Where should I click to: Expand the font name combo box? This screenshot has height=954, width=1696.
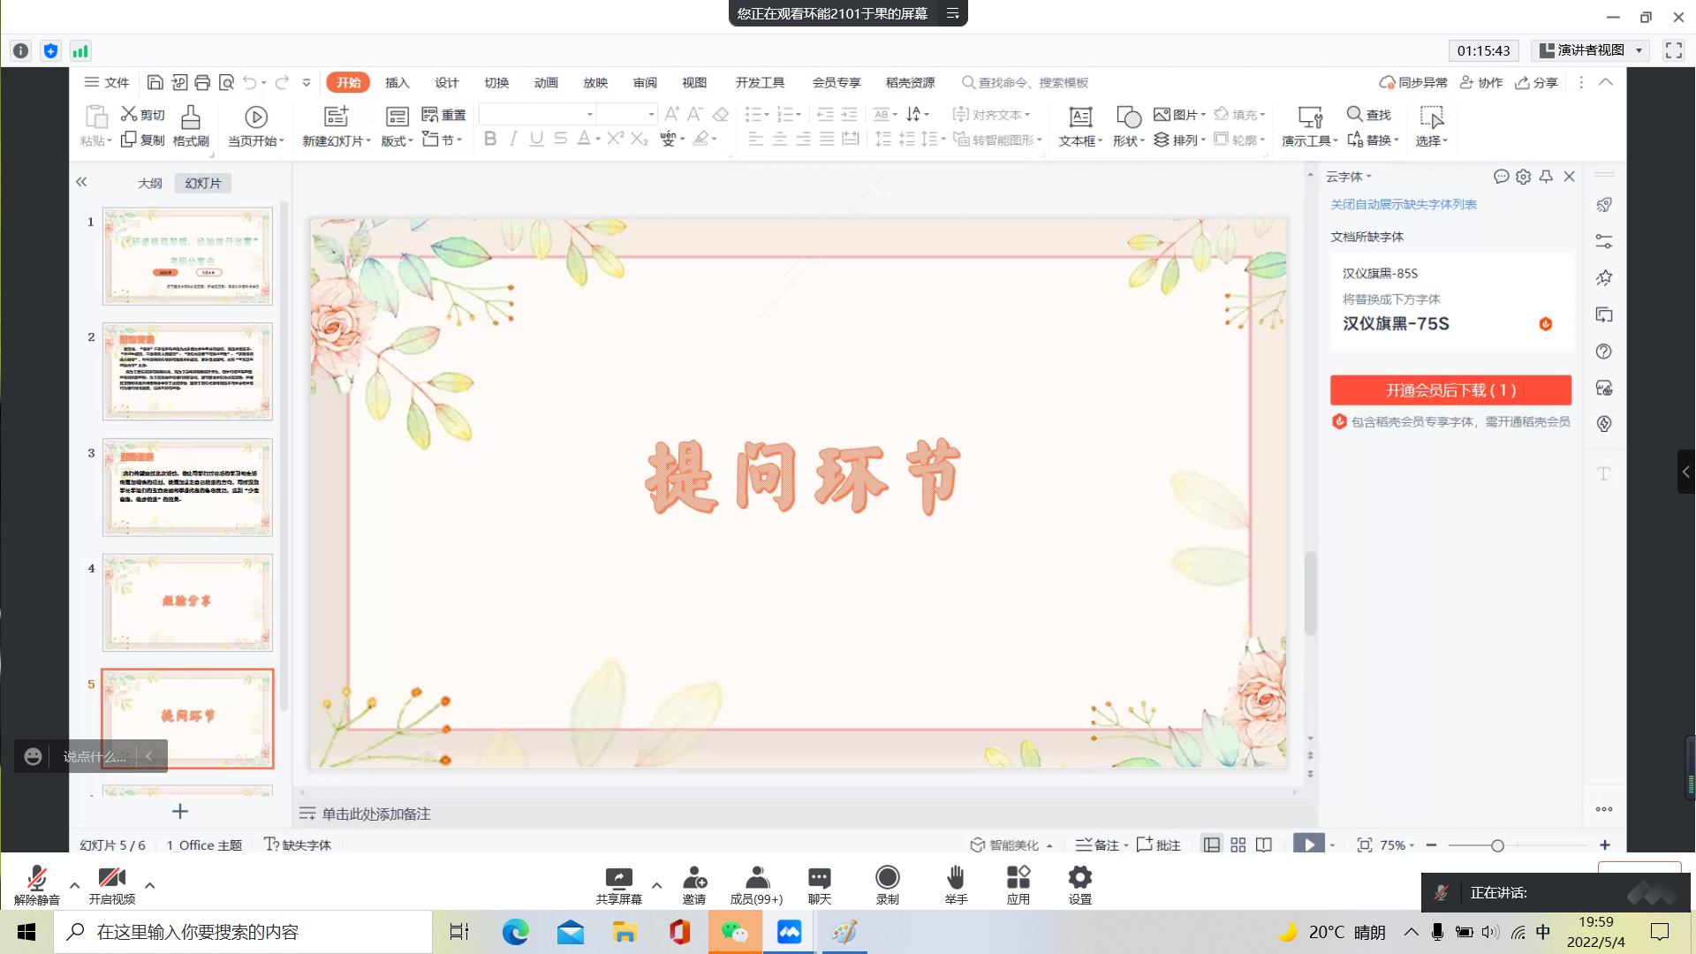click(589, 115)
